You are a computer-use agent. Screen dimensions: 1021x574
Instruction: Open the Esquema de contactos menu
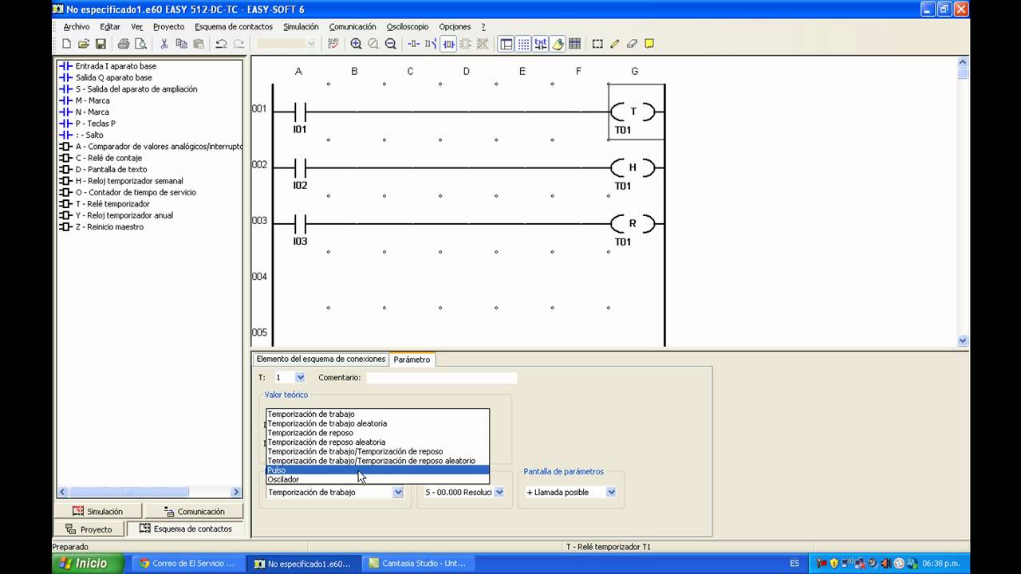234,26
